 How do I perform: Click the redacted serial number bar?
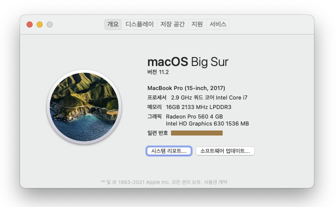click(197, 133)
